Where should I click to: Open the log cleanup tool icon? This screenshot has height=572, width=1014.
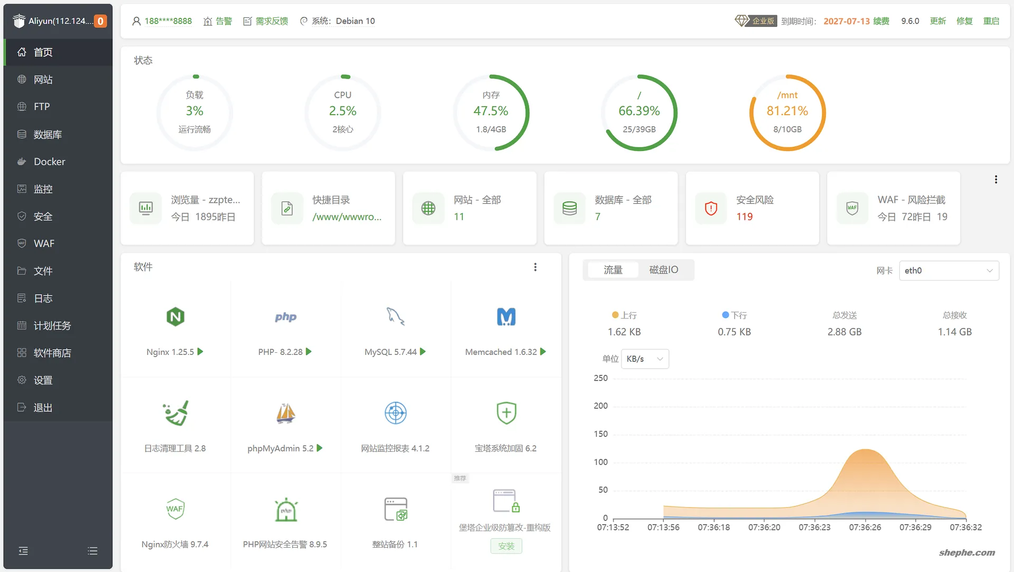[175, 413]
